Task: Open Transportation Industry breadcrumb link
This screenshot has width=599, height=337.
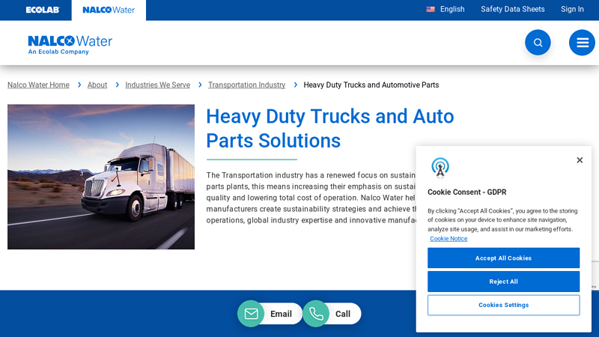Action: [x=246, y=85]
